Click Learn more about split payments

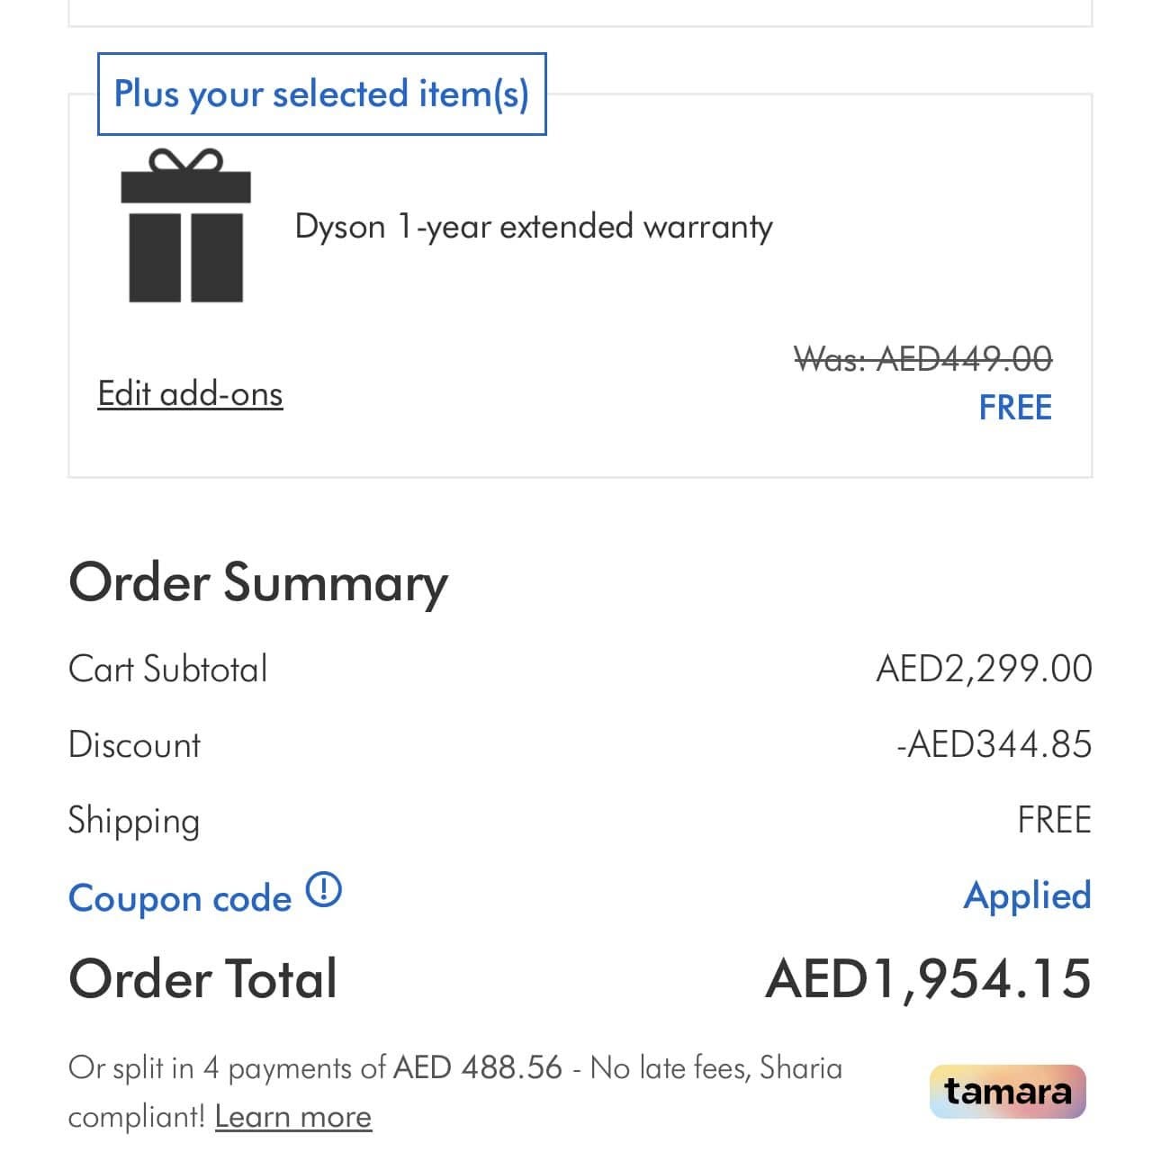[x=292, y=1117]
